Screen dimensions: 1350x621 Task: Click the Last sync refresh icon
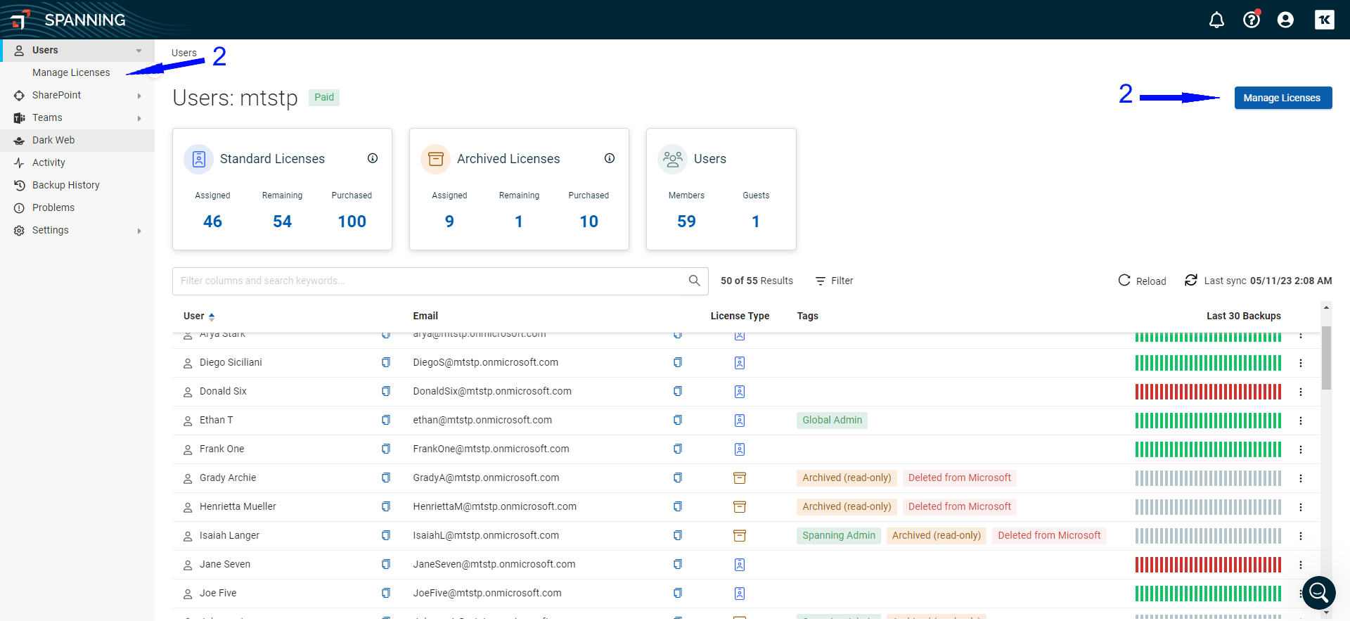click(x=1190, y=280)
